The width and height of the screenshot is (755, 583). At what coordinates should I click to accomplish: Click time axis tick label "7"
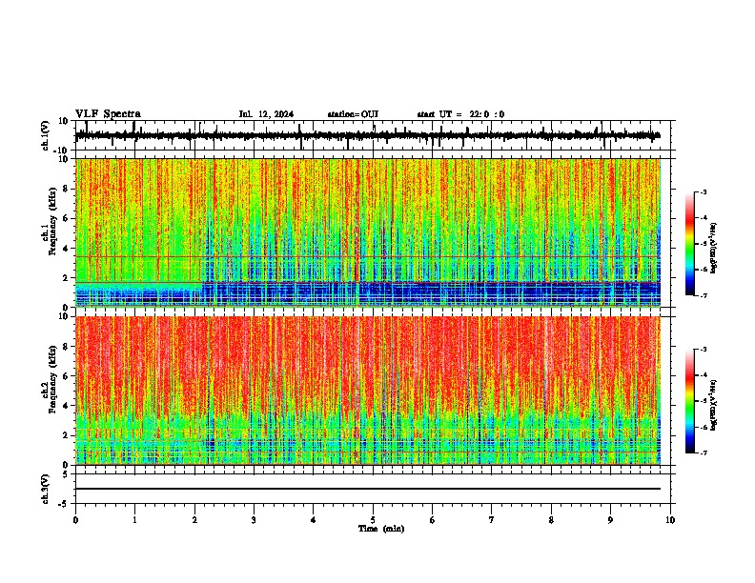click(492, 520)
